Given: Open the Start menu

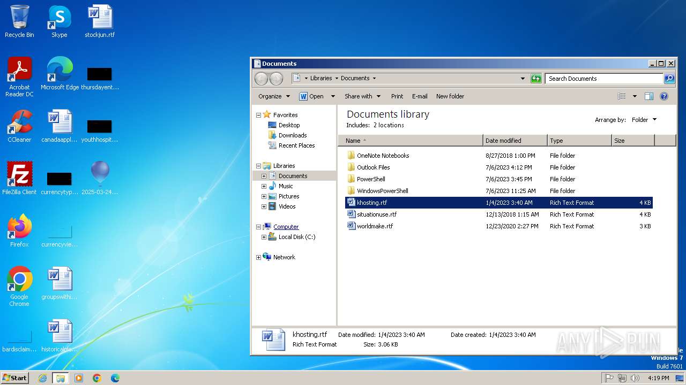Looking at the screenshot, I should click(x=15, y=378).
